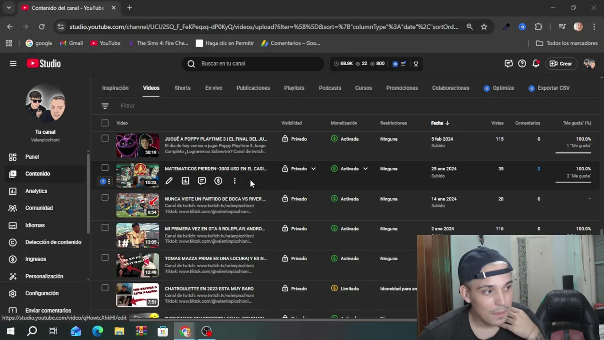The width and height of the screenshot is (604, 340).
Task: Open the Windows Start button
Action: coord(10,331)
